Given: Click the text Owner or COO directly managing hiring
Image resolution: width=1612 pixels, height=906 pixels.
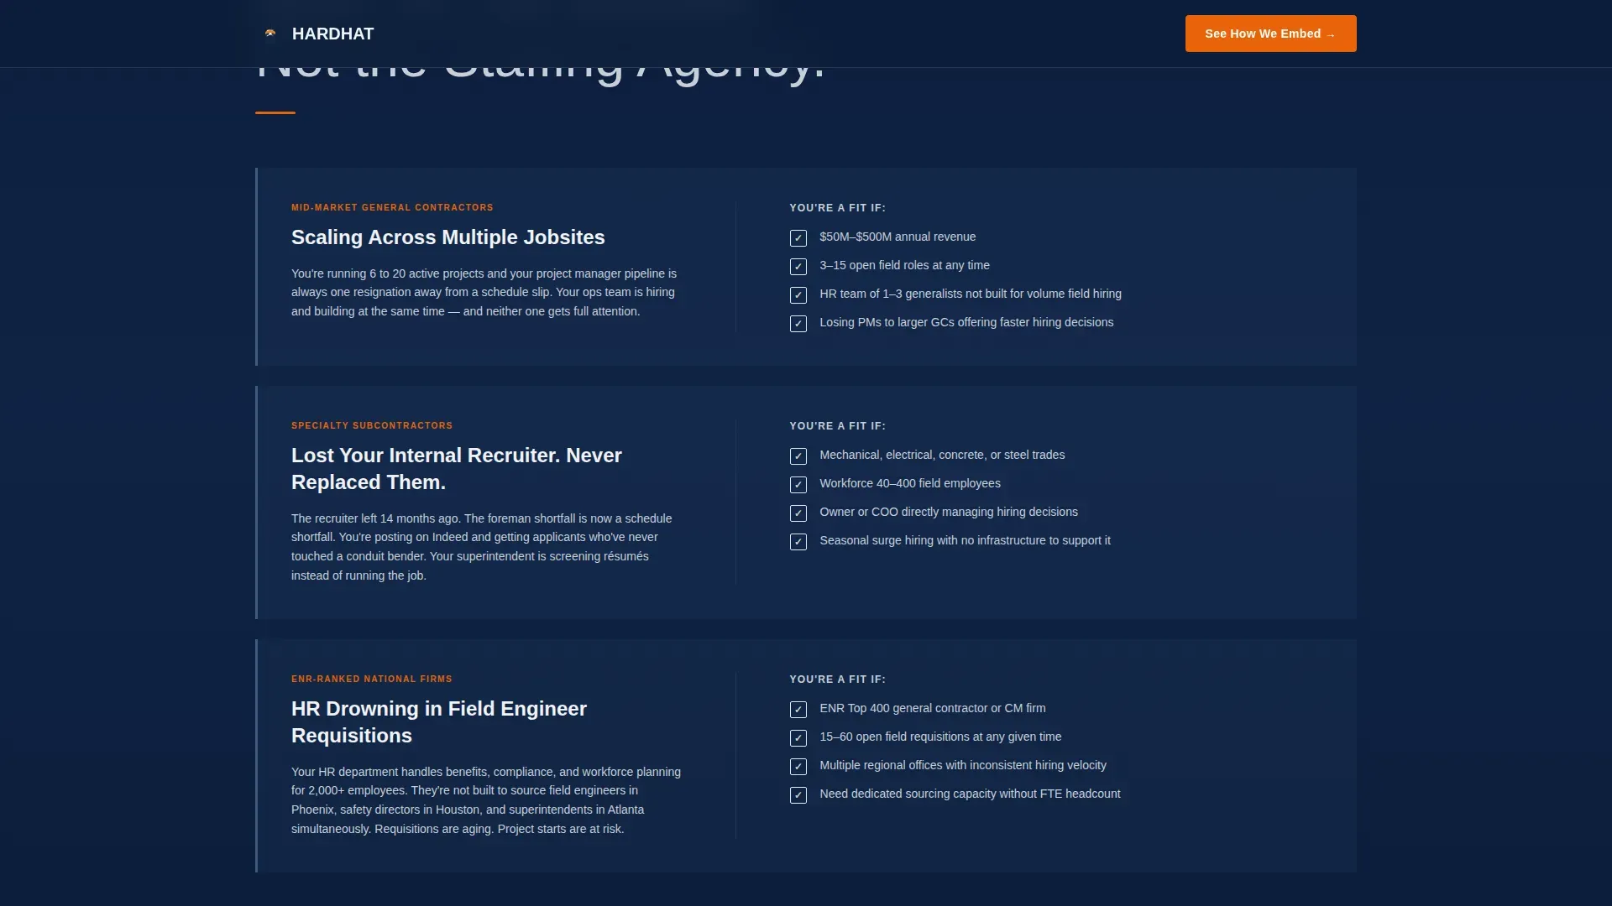Looking at the screenshot, I should coord(949,512).
